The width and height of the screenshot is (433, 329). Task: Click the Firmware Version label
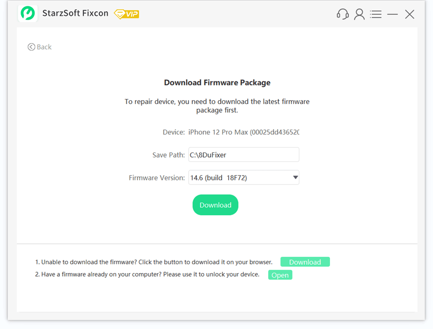click(157, 178)
